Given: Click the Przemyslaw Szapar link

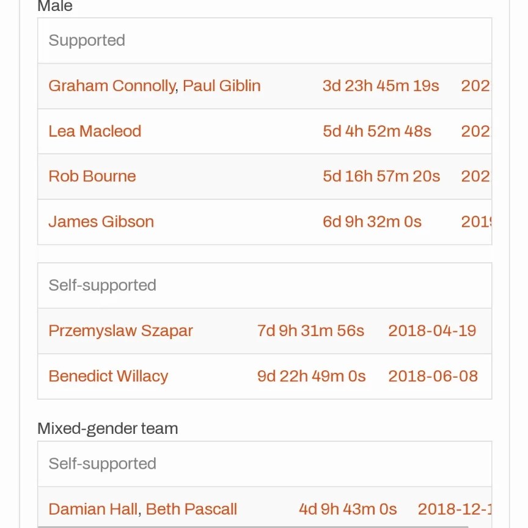Looking at the screenshot, I should (x=120, y=331).
